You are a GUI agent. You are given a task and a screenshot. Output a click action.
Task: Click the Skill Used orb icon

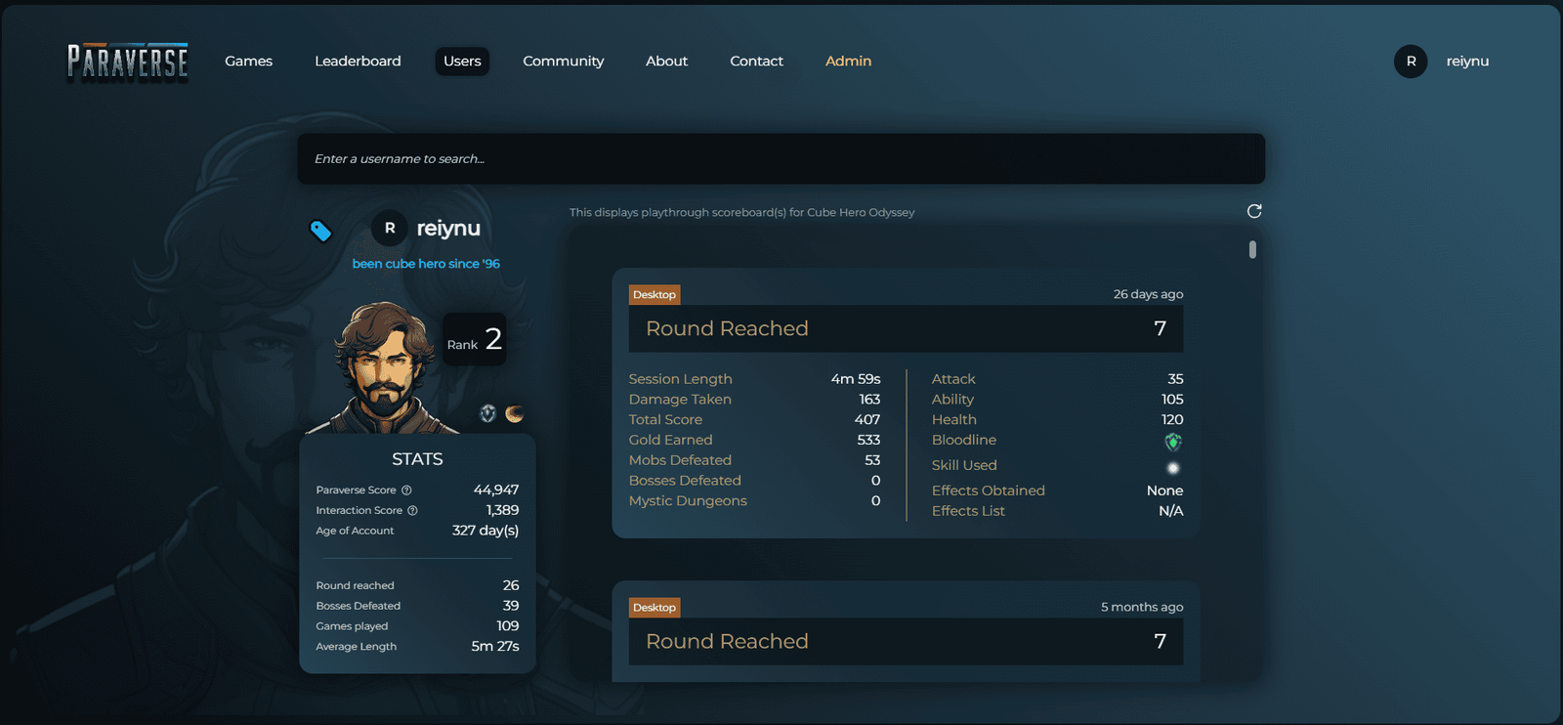(1173, 468)
